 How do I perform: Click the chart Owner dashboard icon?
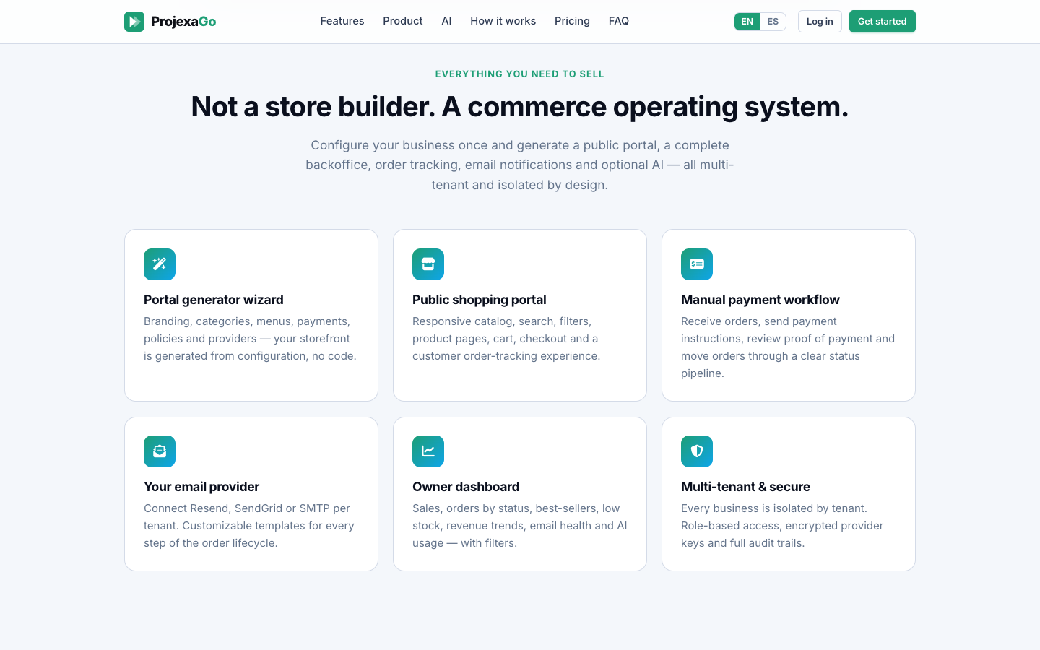428,451
